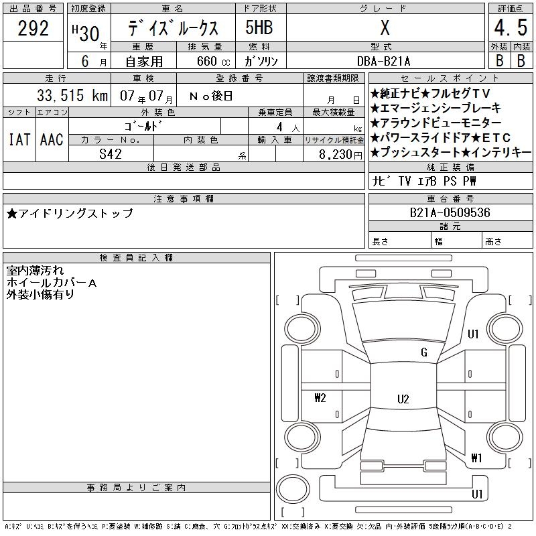
Task: Click the W2 damage mark on the diagram
Action: point(320,398)
